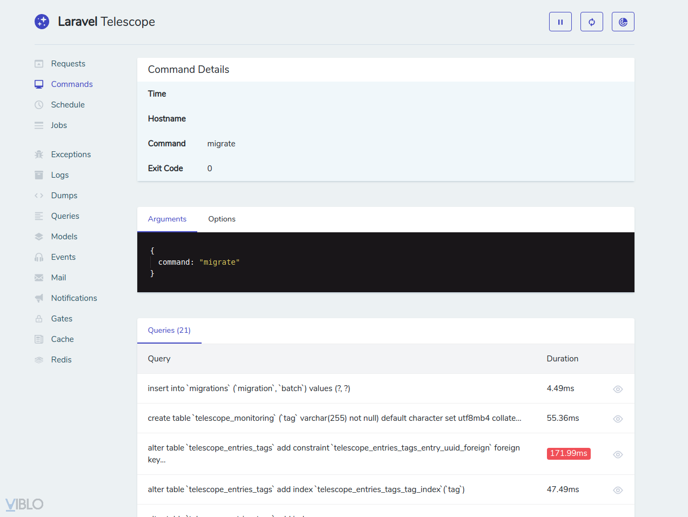Click the Cache document icon
The height and width of the screenshot is (517, 688).
pyautogui.click(x=39, y=339)
